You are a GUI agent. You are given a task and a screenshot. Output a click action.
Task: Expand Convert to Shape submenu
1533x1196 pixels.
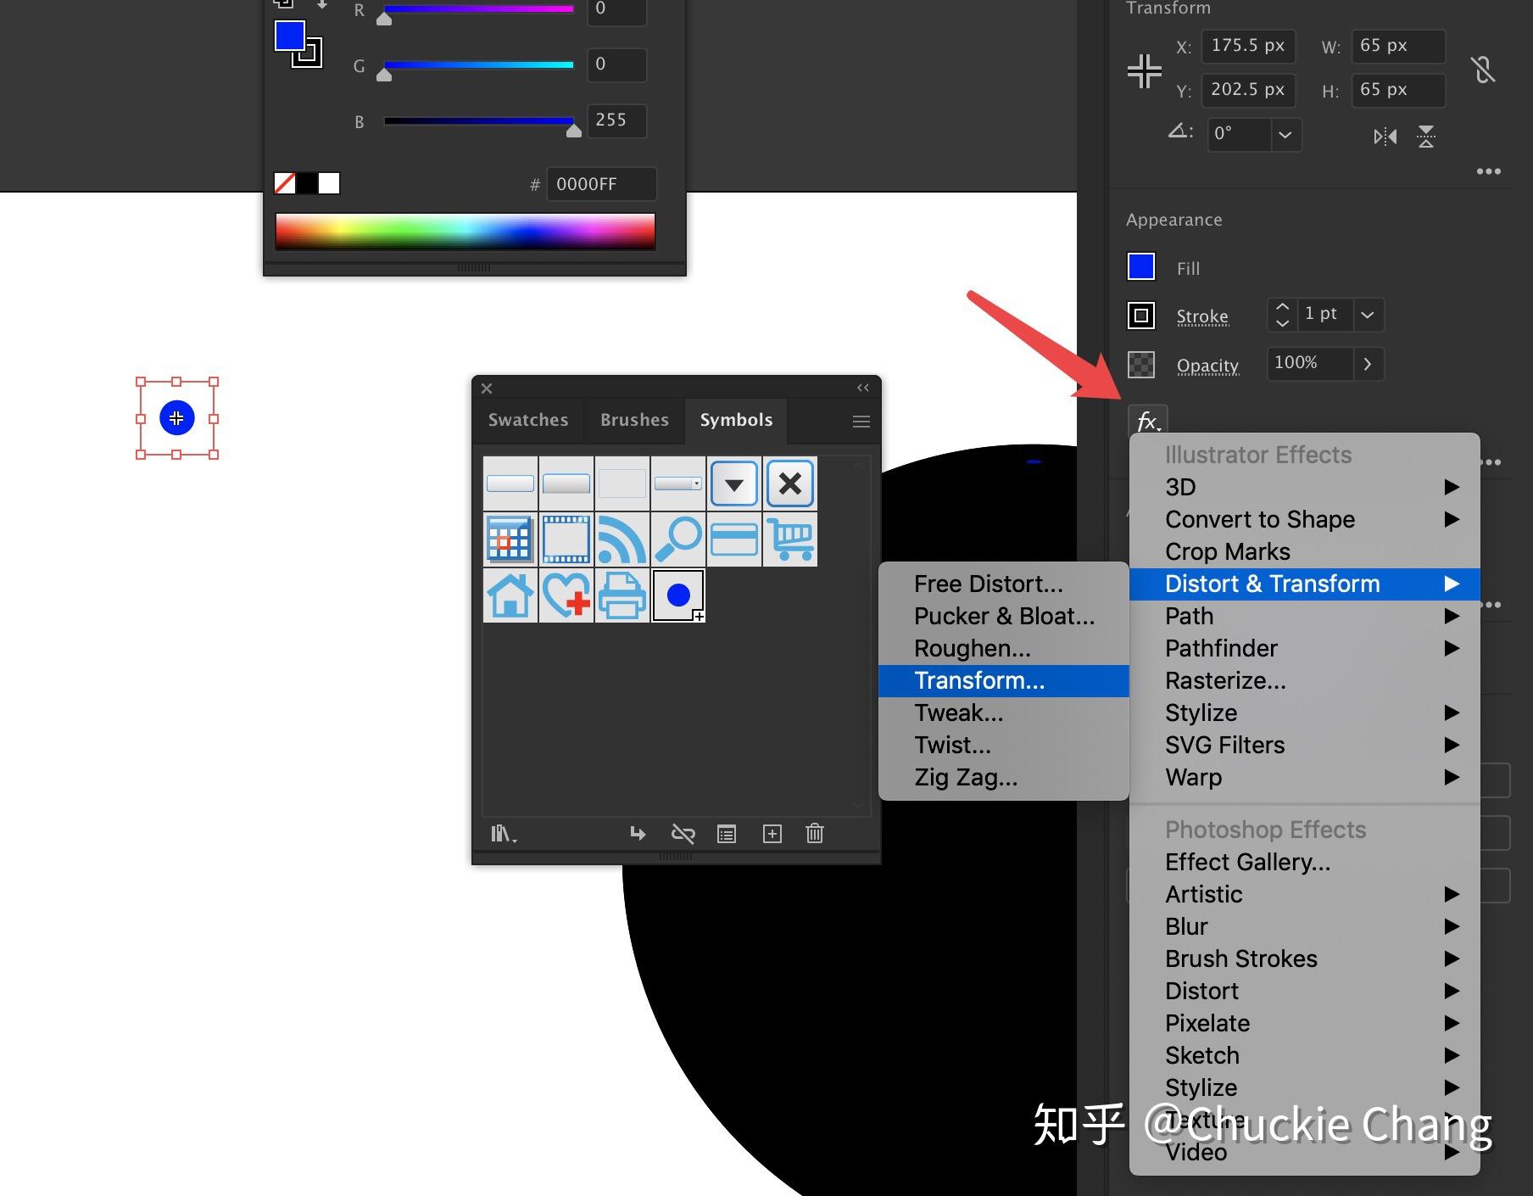[x=1305, y=519]
